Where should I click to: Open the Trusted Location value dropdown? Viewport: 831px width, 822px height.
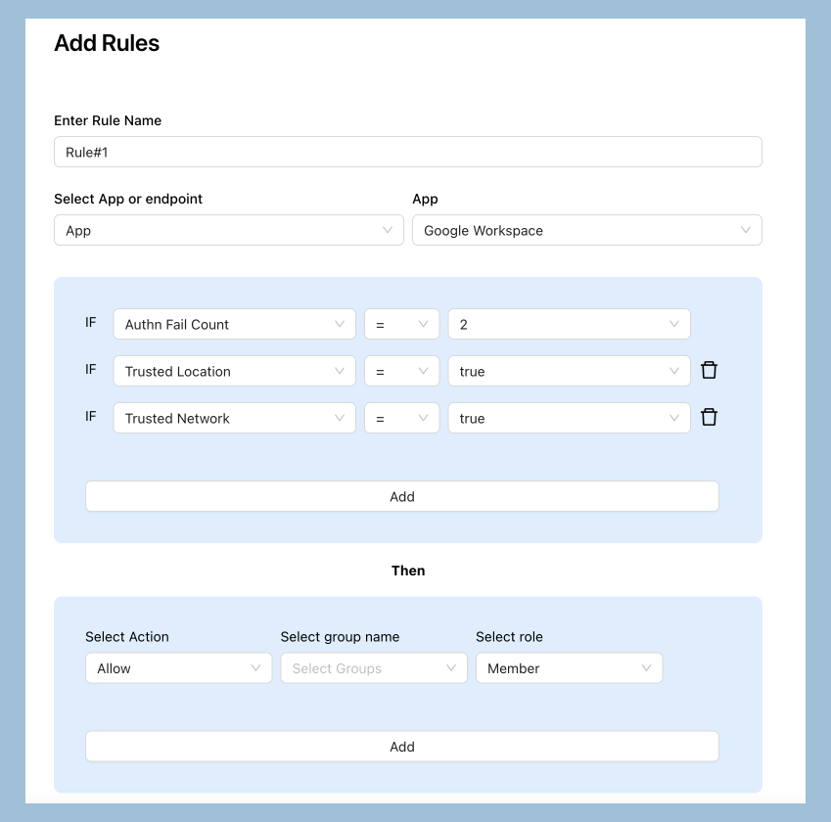(569, 372)
